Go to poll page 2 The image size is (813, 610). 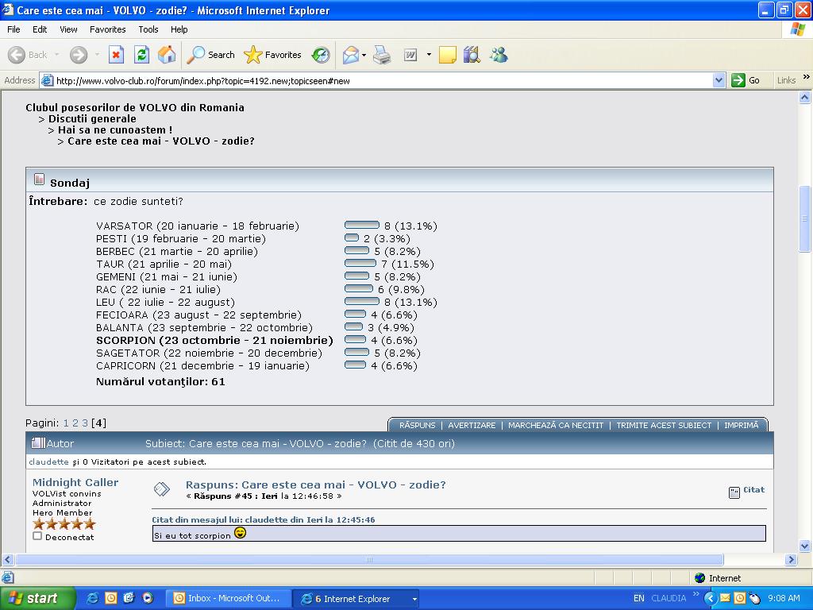pyautogui.click(x=75, y=423)
